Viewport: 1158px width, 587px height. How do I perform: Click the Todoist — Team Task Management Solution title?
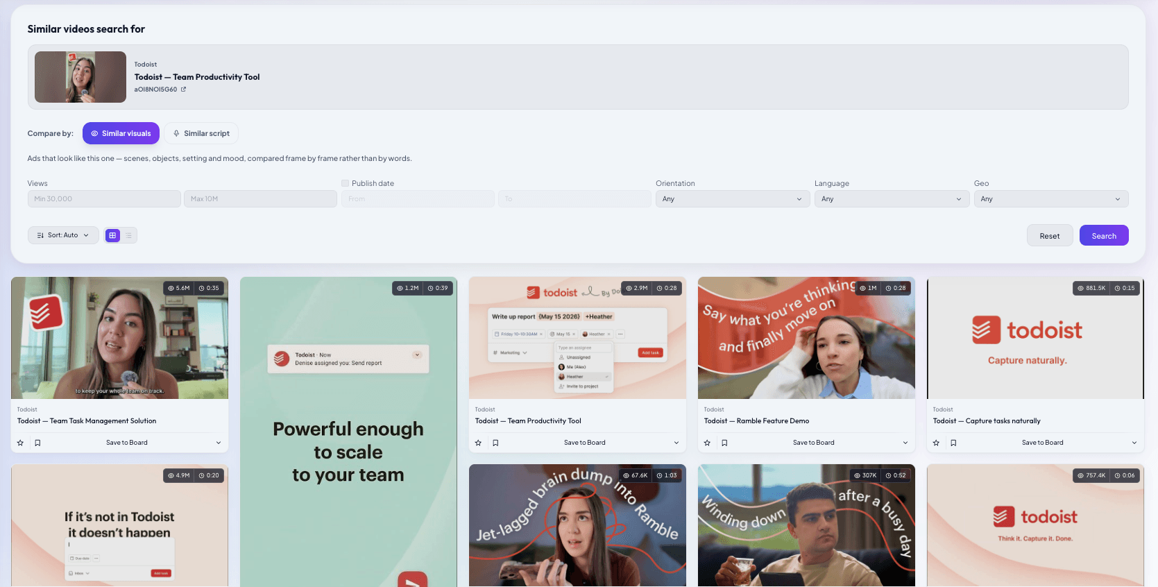point(87,421)
